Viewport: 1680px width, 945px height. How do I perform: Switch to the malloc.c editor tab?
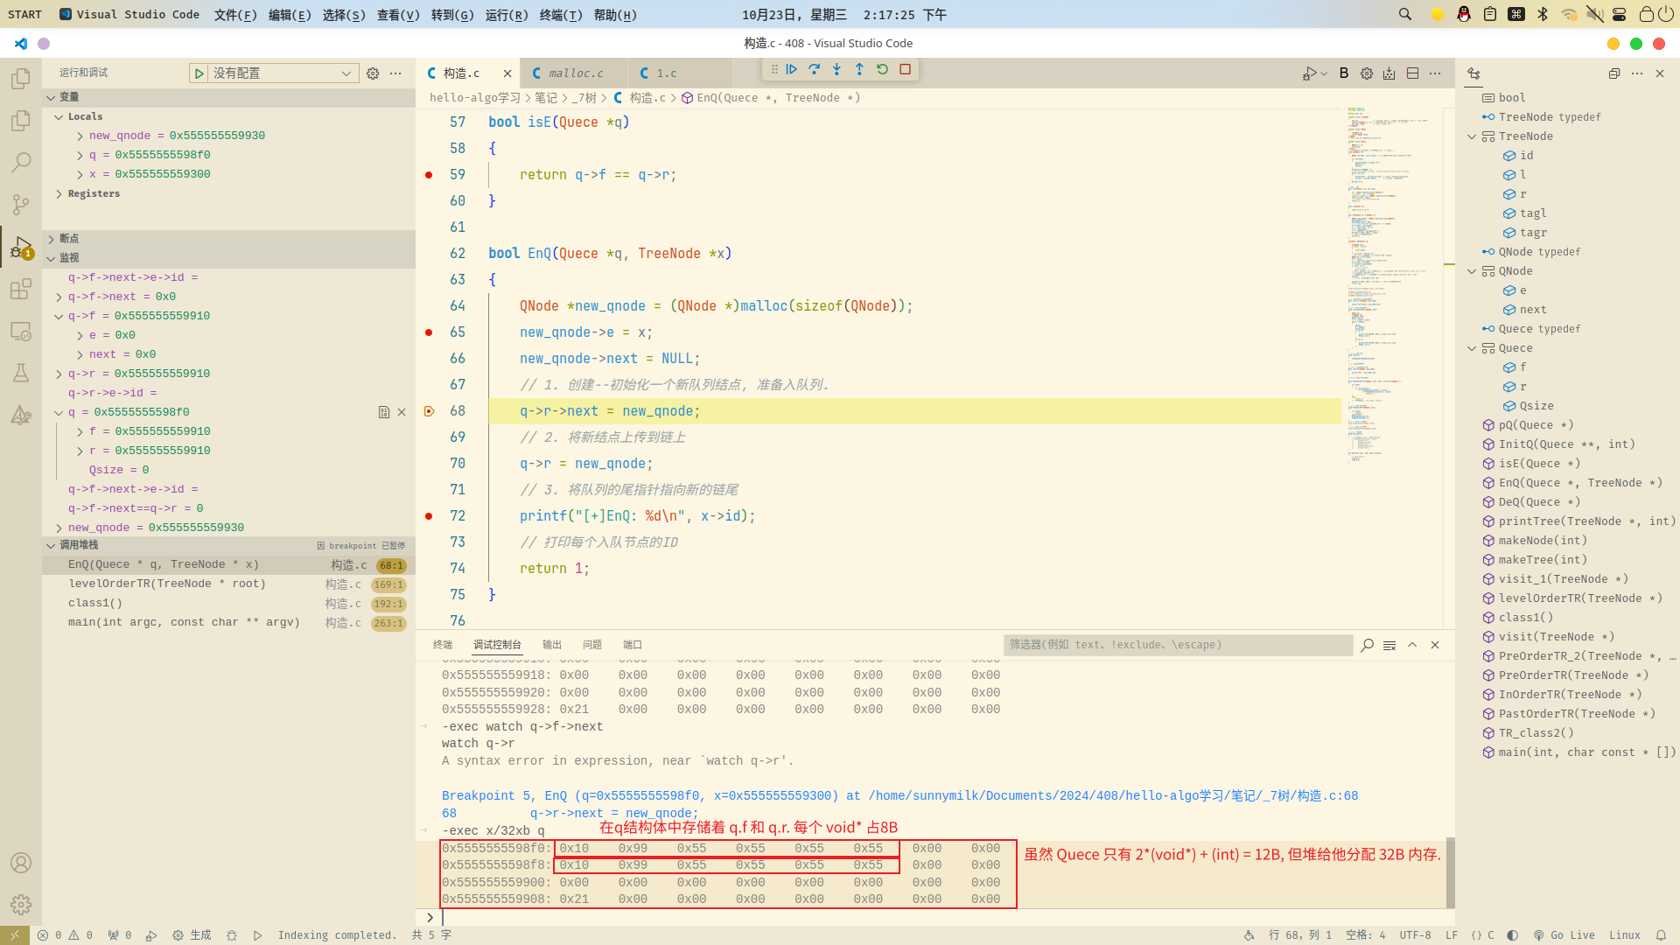(575, 73)
